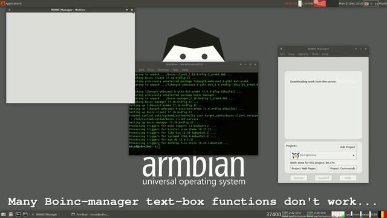
Task: Click the Help button at BOINC Manager bottom
Action: 348,177
